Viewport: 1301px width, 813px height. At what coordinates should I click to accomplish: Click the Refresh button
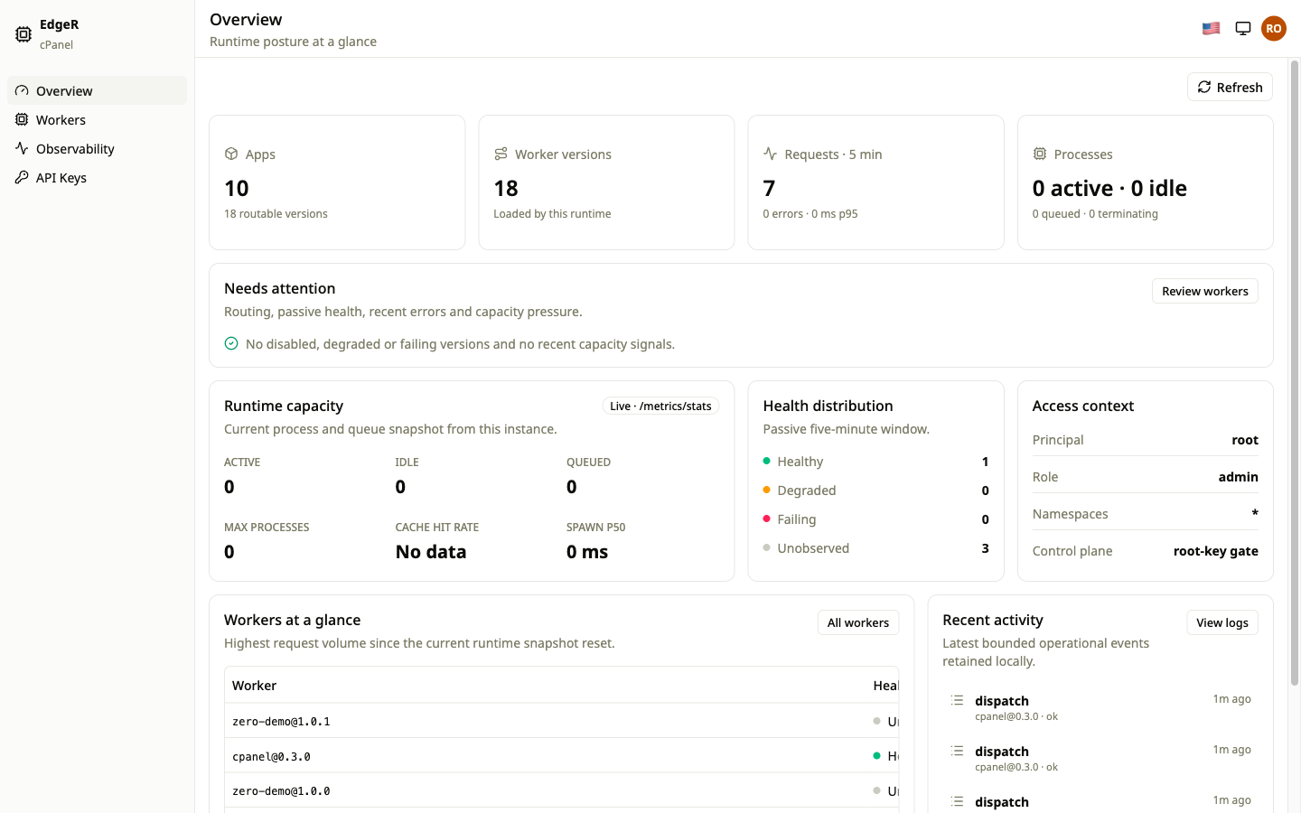coord(1230,87)
